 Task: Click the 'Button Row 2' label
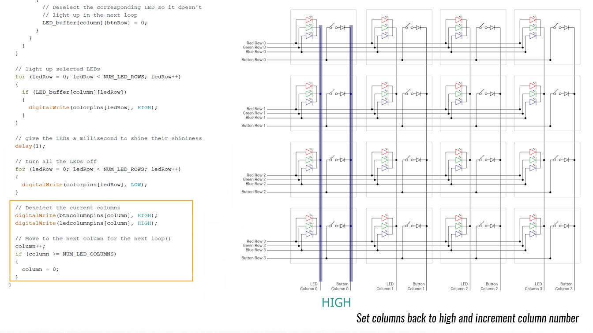(x=254, y=192)
